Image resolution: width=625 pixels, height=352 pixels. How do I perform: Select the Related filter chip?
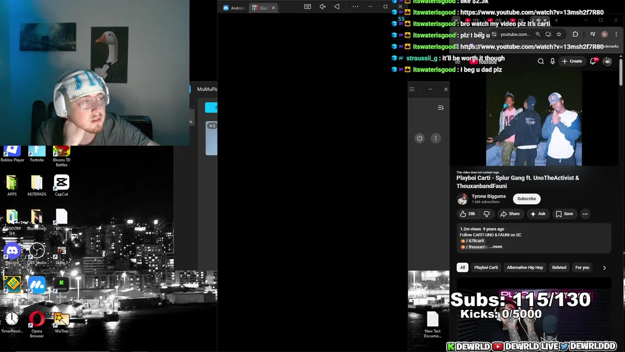point(559,267)
